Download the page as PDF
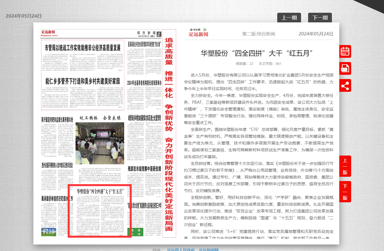The image size is (384, 251). (x=345, y=69)
